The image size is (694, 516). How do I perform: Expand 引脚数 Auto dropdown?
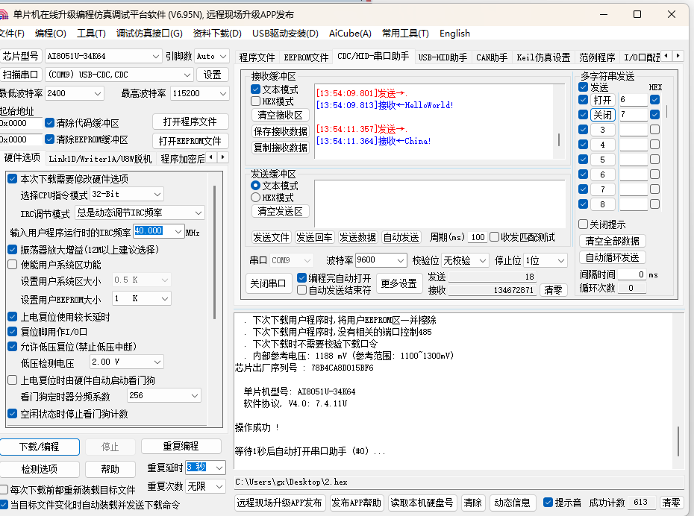coord(223,56)
